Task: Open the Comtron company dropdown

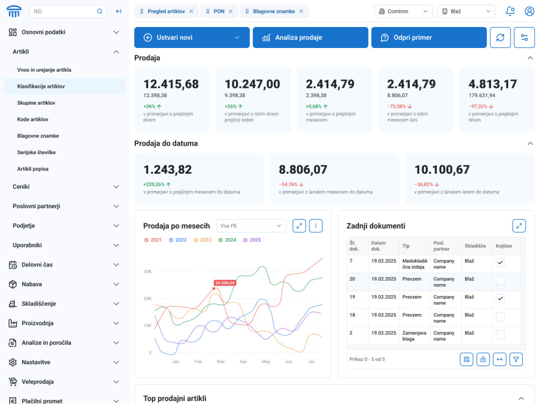Action: (403, 11)
